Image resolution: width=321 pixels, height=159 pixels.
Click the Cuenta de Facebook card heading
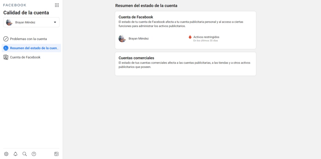point(136,17)
